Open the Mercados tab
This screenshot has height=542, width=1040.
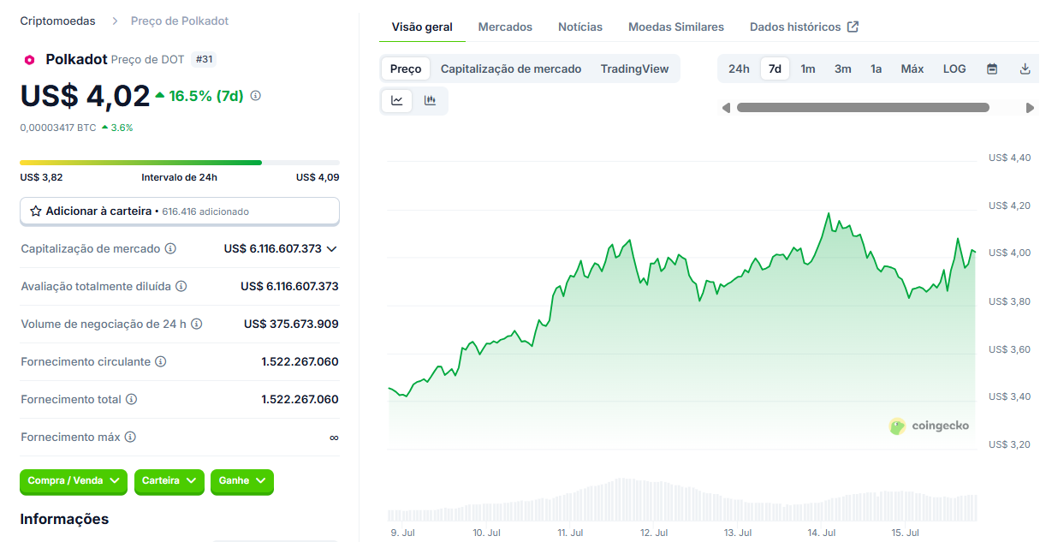tap(505, 27)
